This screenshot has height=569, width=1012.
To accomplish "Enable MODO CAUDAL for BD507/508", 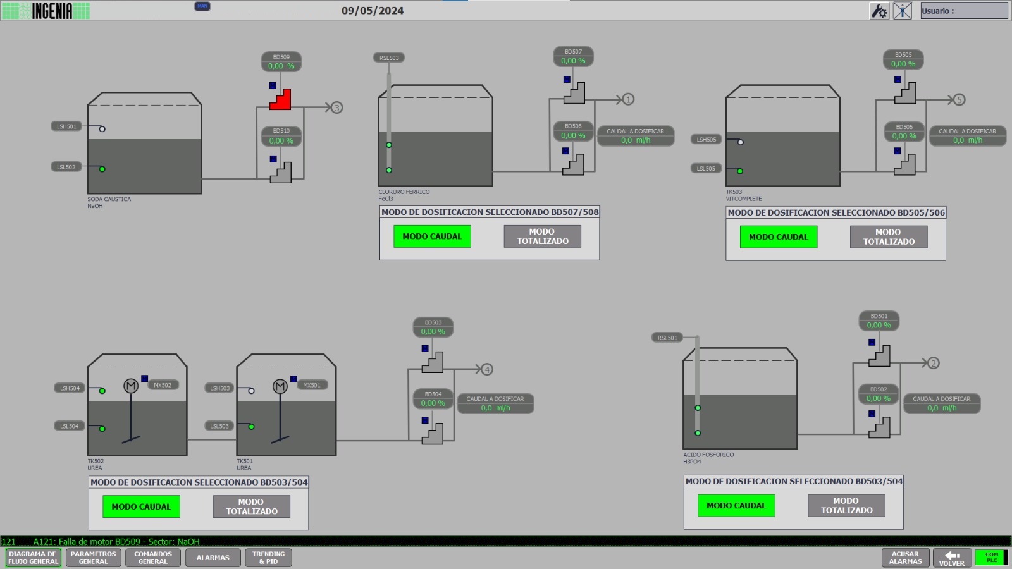I will [x=432, y=236].
